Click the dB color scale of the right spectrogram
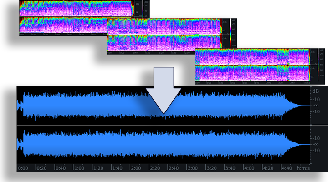Viewport: 328px width, 182px height. [318, 65]
